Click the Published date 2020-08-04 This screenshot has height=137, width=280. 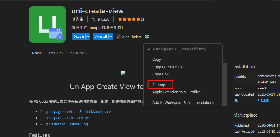click(x=269, y=125)
